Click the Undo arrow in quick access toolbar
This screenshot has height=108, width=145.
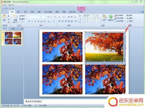pyautogui.click(x=6, y=8)
